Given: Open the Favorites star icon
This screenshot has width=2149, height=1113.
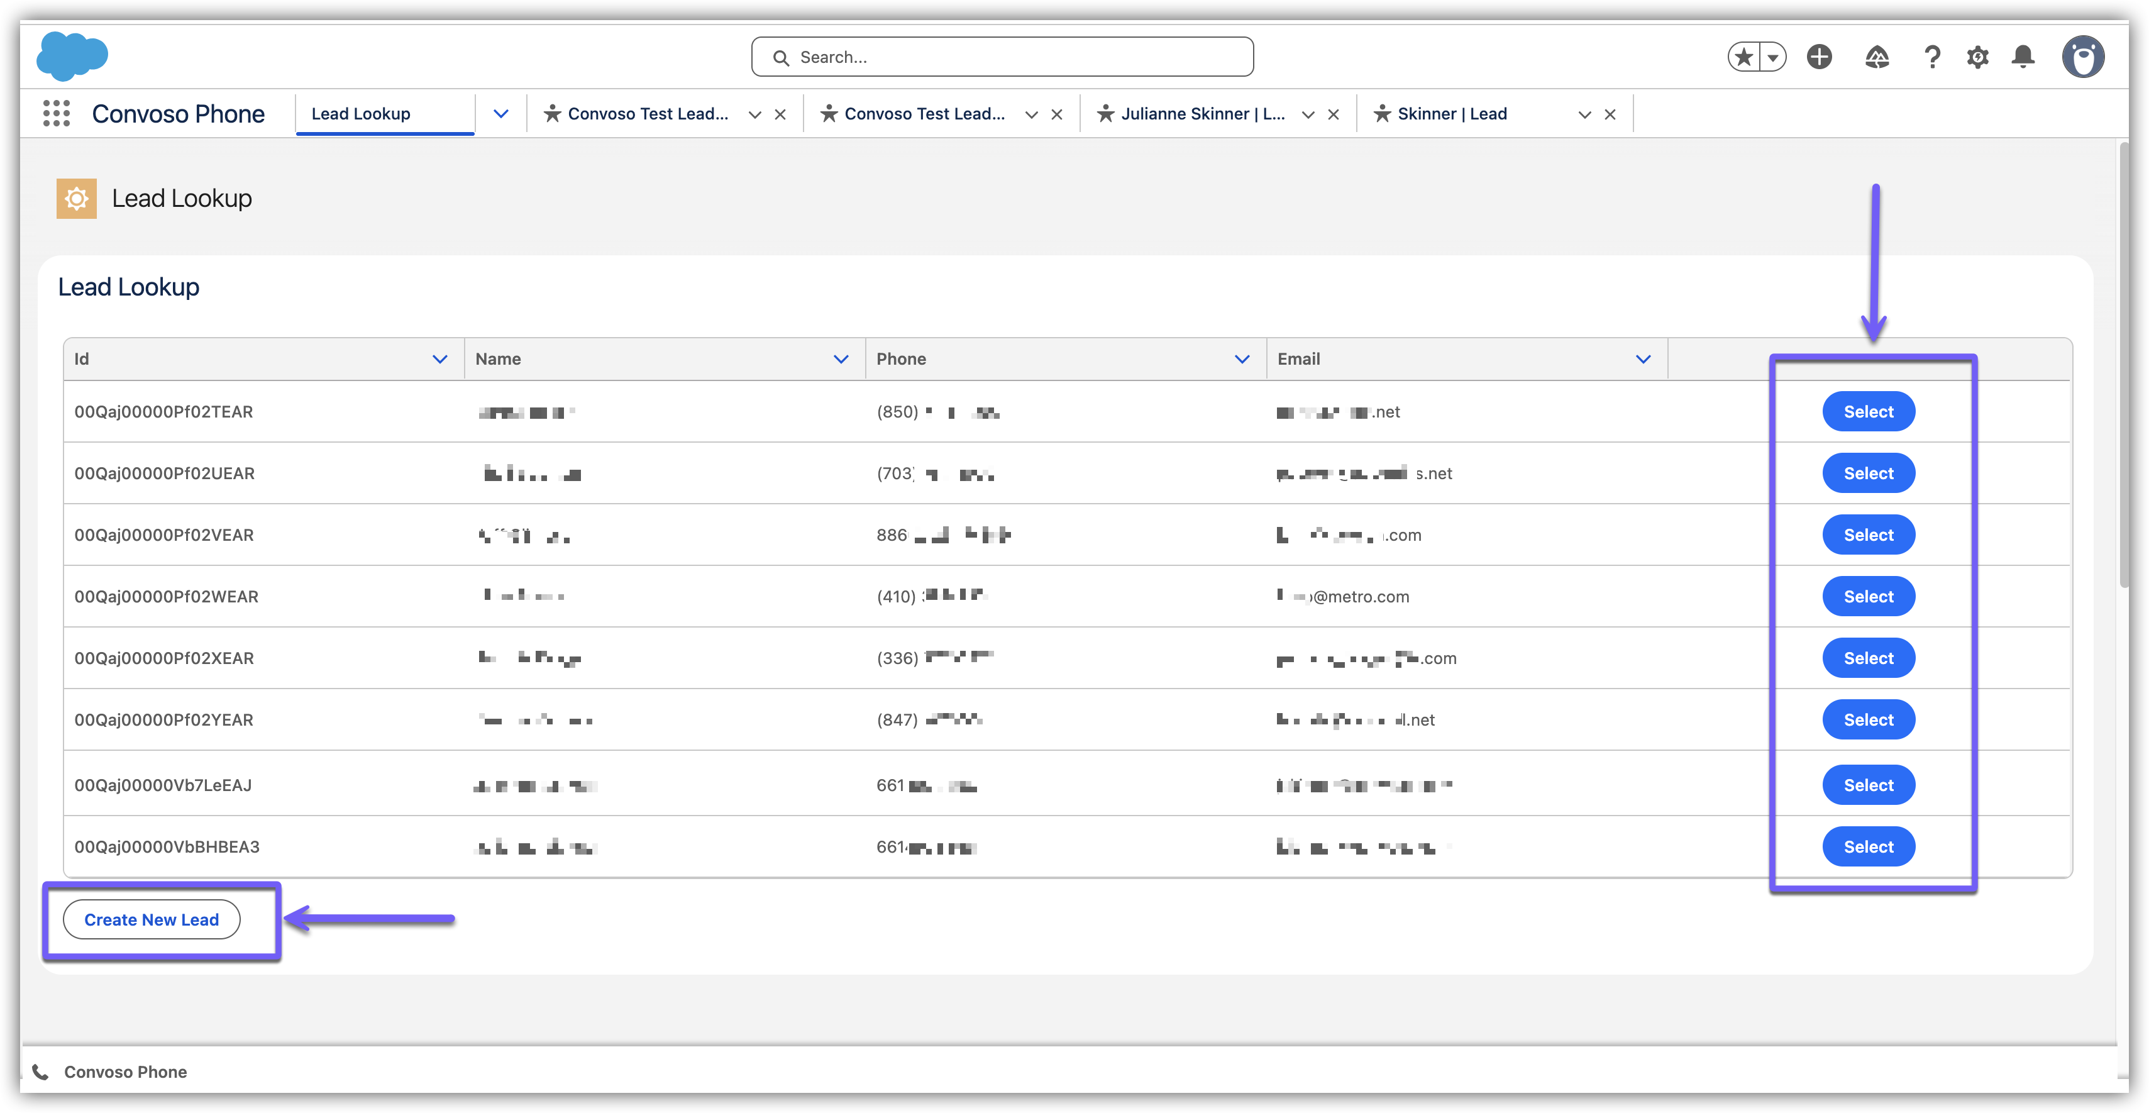Looking at the screenshot, I should click(1743, 57).
